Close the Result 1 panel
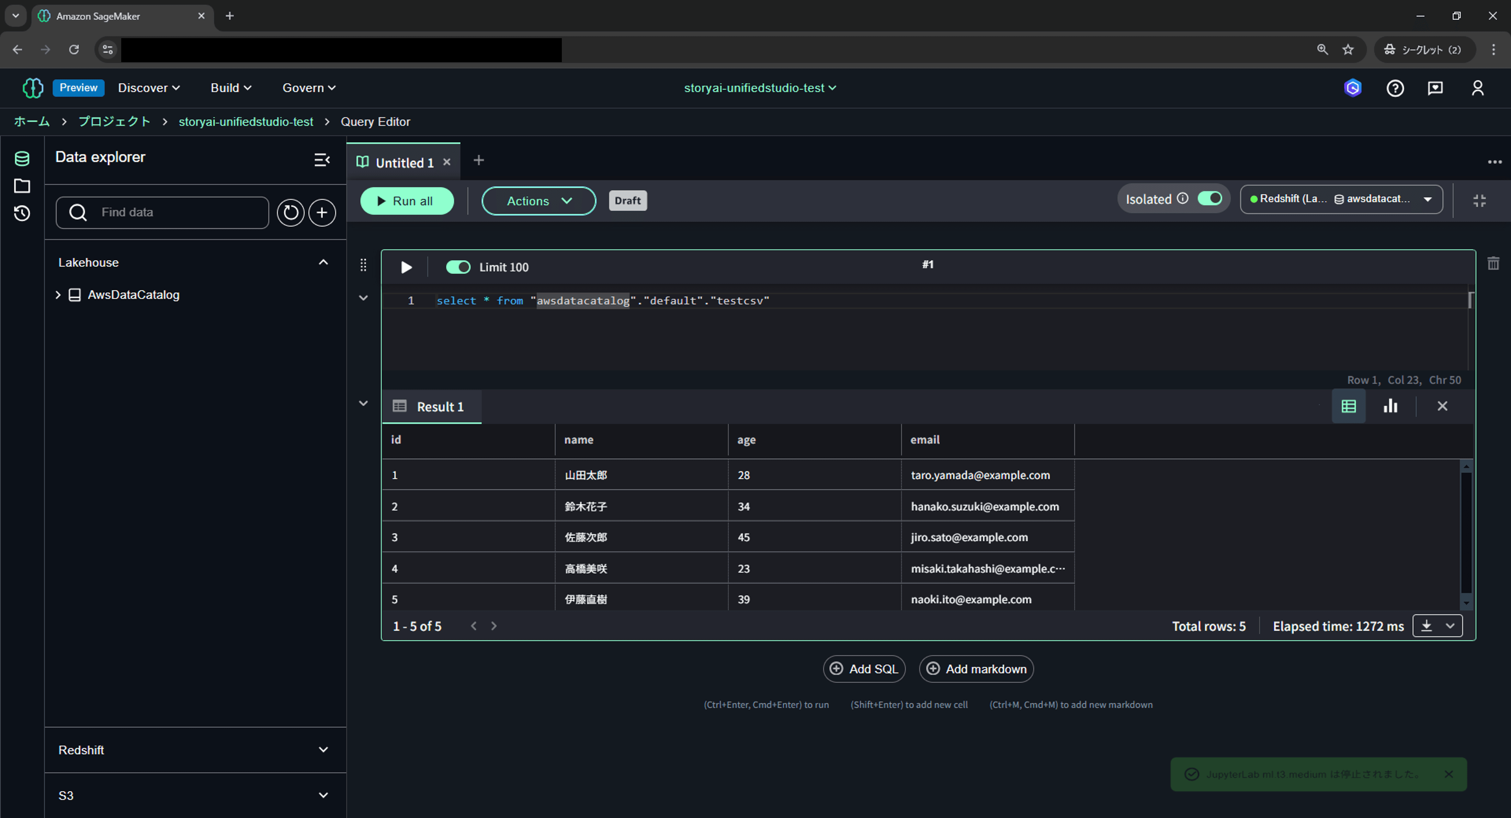This screenshot has height=818, width=1511. (1442, 406)
